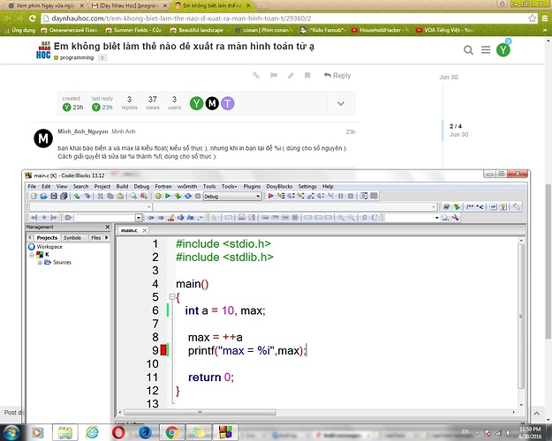Open the Opera icon in the taskbar
The image size is (552, 441).
117,431
